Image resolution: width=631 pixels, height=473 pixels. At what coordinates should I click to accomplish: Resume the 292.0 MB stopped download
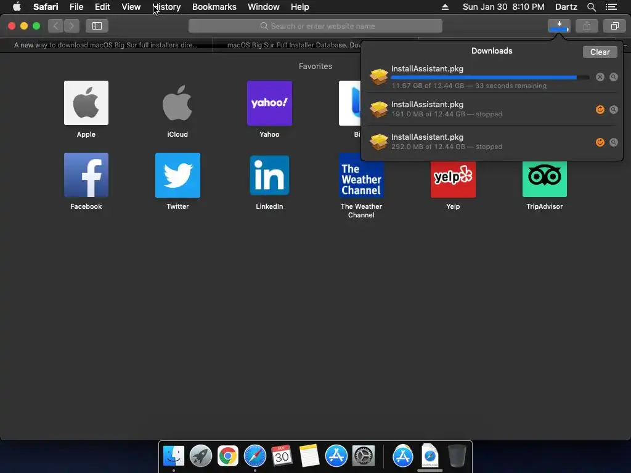600,142
